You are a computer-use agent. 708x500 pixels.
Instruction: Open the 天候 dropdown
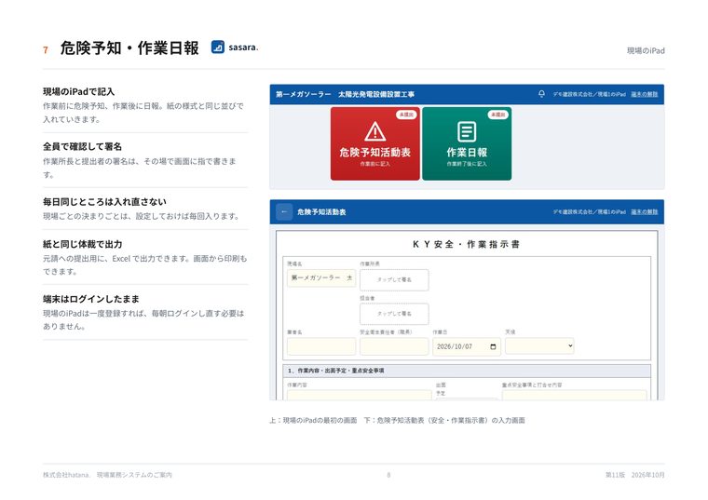(x=539, y=346)
